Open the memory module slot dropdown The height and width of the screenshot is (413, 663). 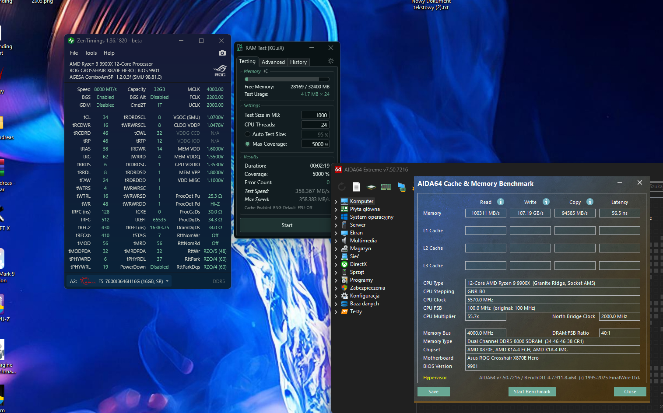point(167,281)
